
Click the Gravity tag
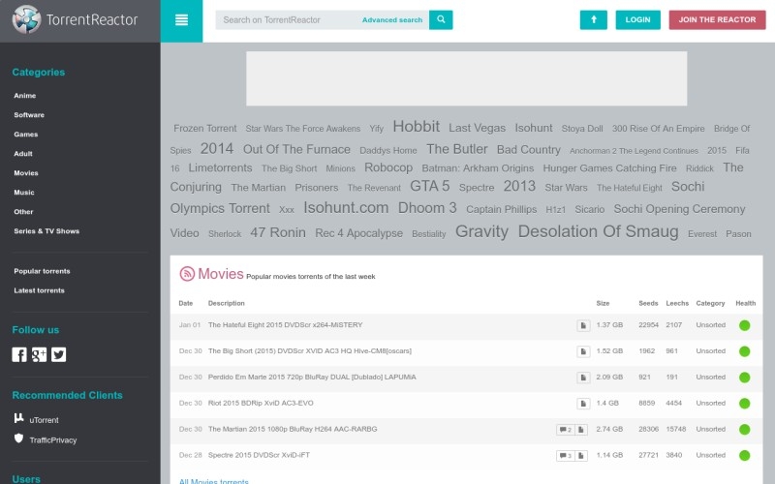click(481, 231)
